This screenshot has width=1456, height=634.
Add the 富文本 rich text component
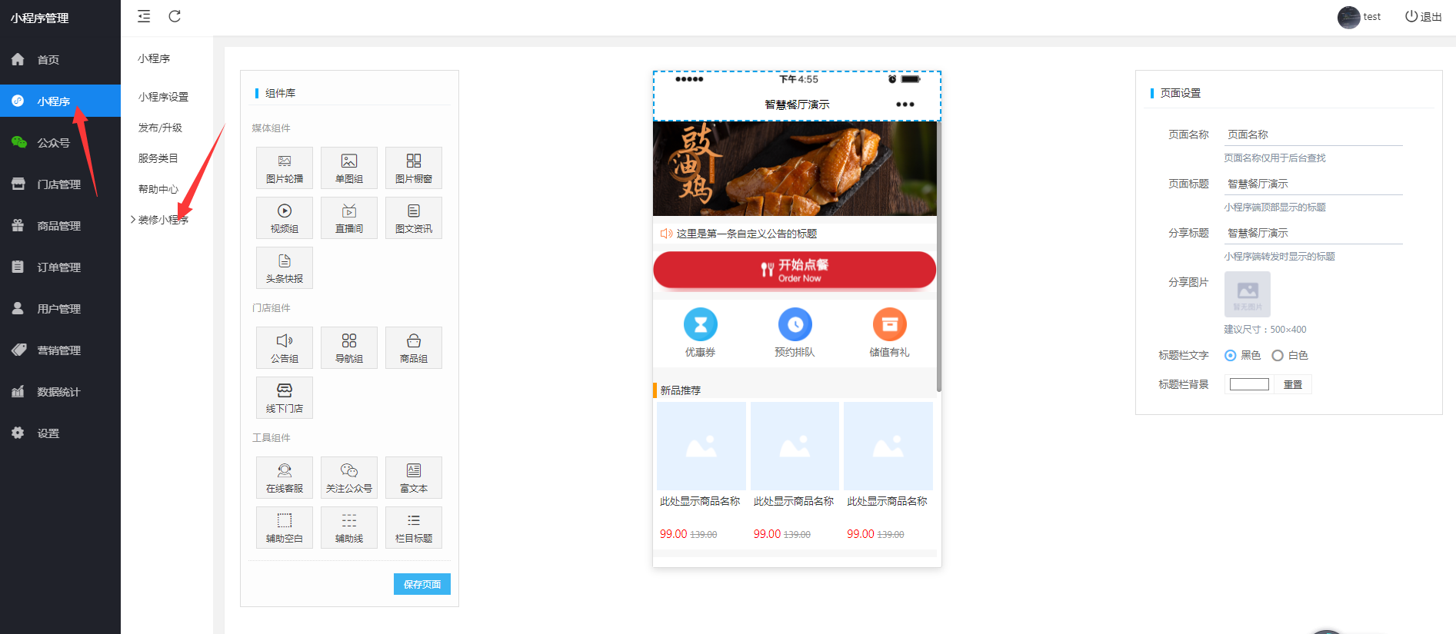[x=414, y=477]
